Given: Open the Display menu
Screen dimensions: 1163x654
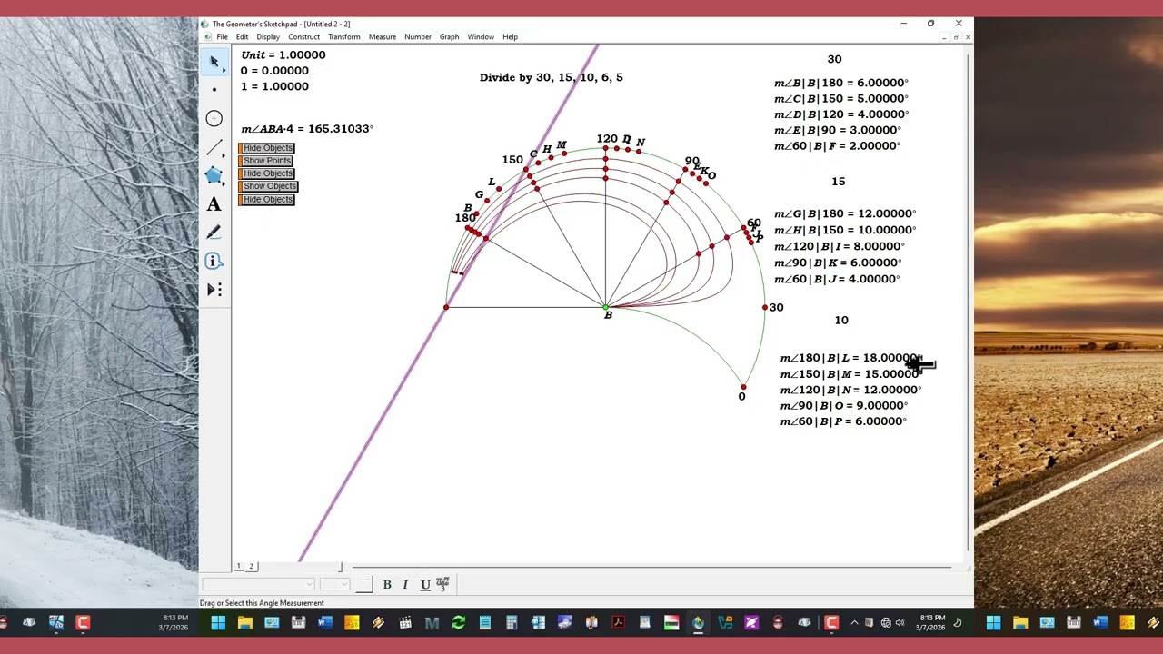Looking at the screenshot, I should (268, 37).
